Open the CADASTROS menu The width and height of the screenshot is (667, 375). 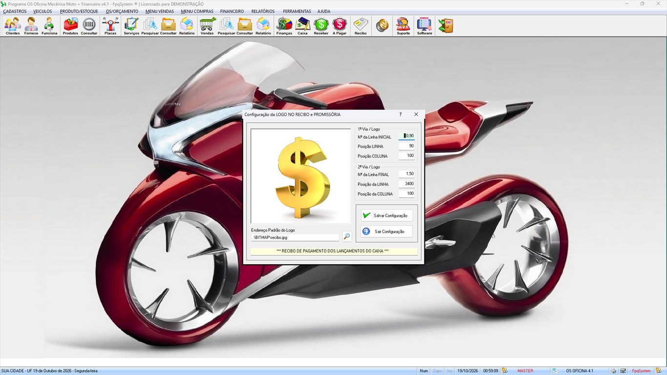click(15, 11)
